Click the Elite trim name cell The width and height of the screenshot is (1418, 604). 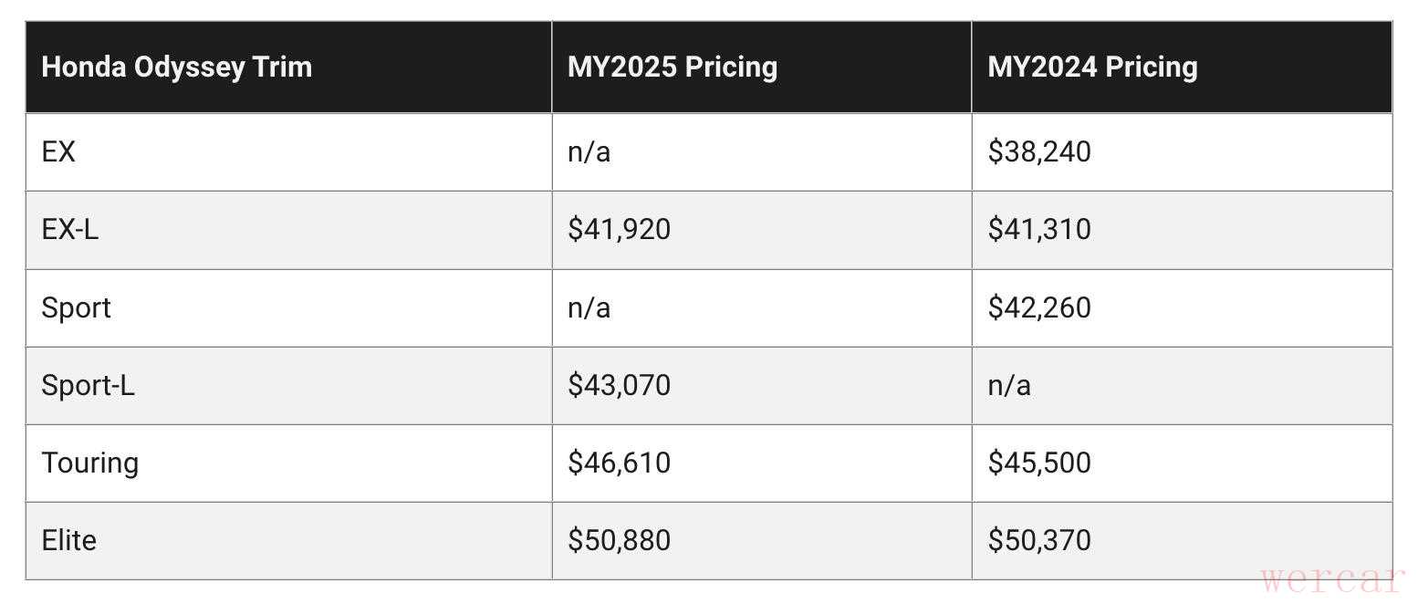(68, 540)
